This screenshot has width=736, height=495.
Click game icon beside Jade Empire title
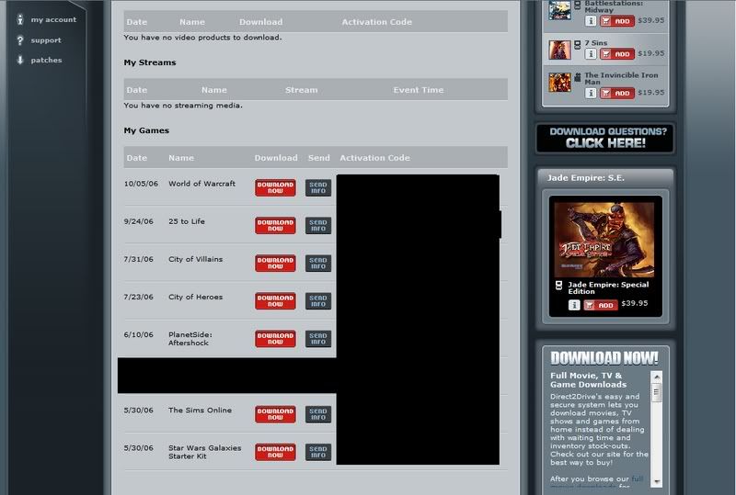point(558,285)
